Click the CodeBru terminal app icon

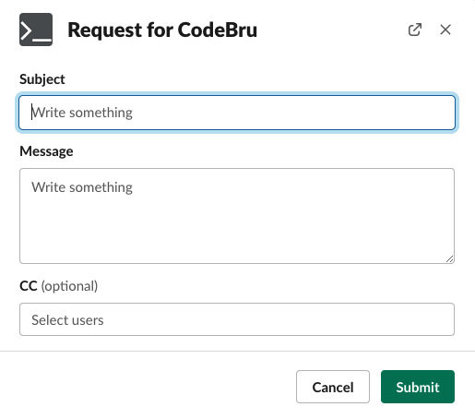tap(36, 30)
